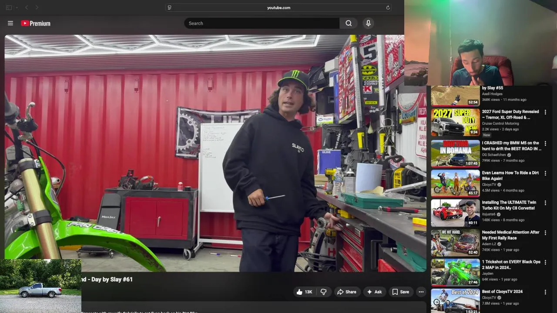Visit Cruise Control Motoring channel

click(x=500, y=123)
